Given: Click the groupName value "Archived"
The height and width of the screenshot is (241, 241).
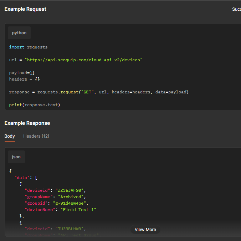Looking at the screenshot, I should (71, 197).
